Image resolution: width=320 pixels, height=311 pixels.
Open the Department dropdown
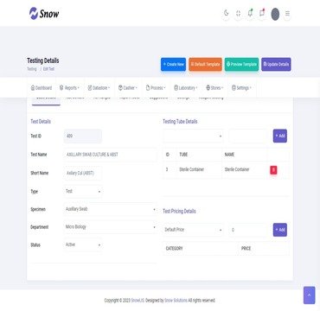[x=110, y=227]
